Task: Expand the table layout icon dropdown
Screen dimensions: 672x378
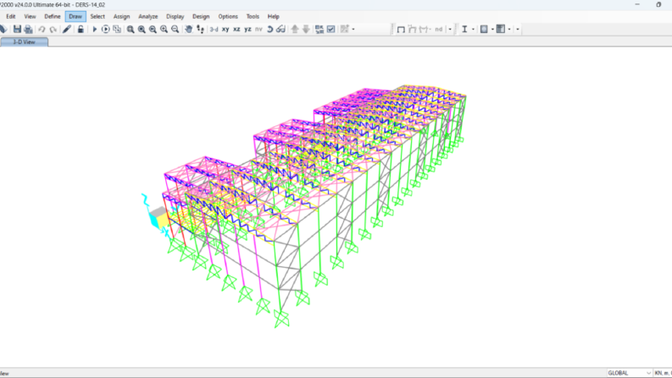Action: [x=509, y=29]
